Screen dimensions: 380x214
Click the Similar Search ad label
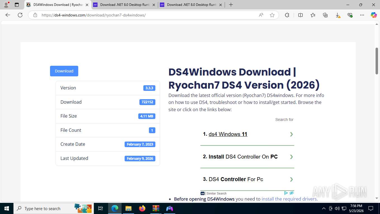[x=216, y=193]
